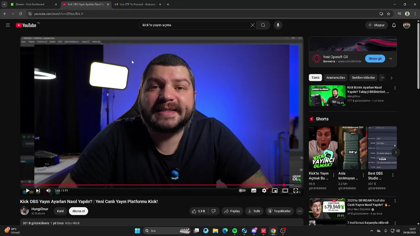Go to the YouTube home logo

26,25
